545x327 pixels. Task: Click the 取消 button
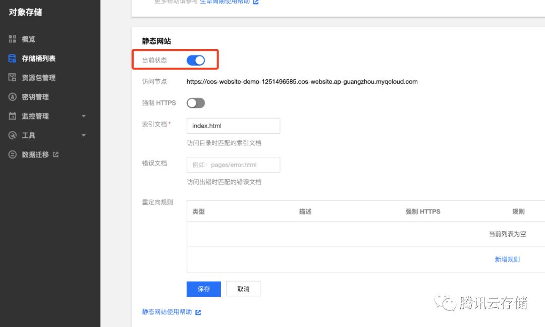(243, 289)
